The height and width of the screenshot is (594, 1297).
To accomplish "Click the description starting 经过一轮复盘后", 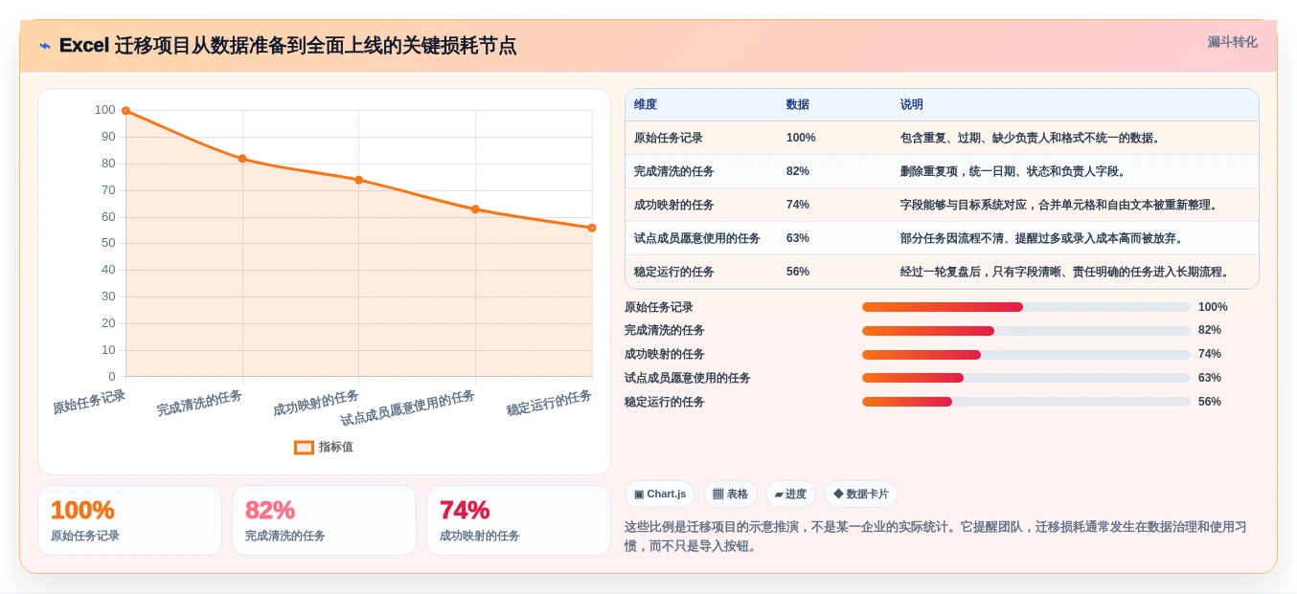I will tap(1067, 272).
